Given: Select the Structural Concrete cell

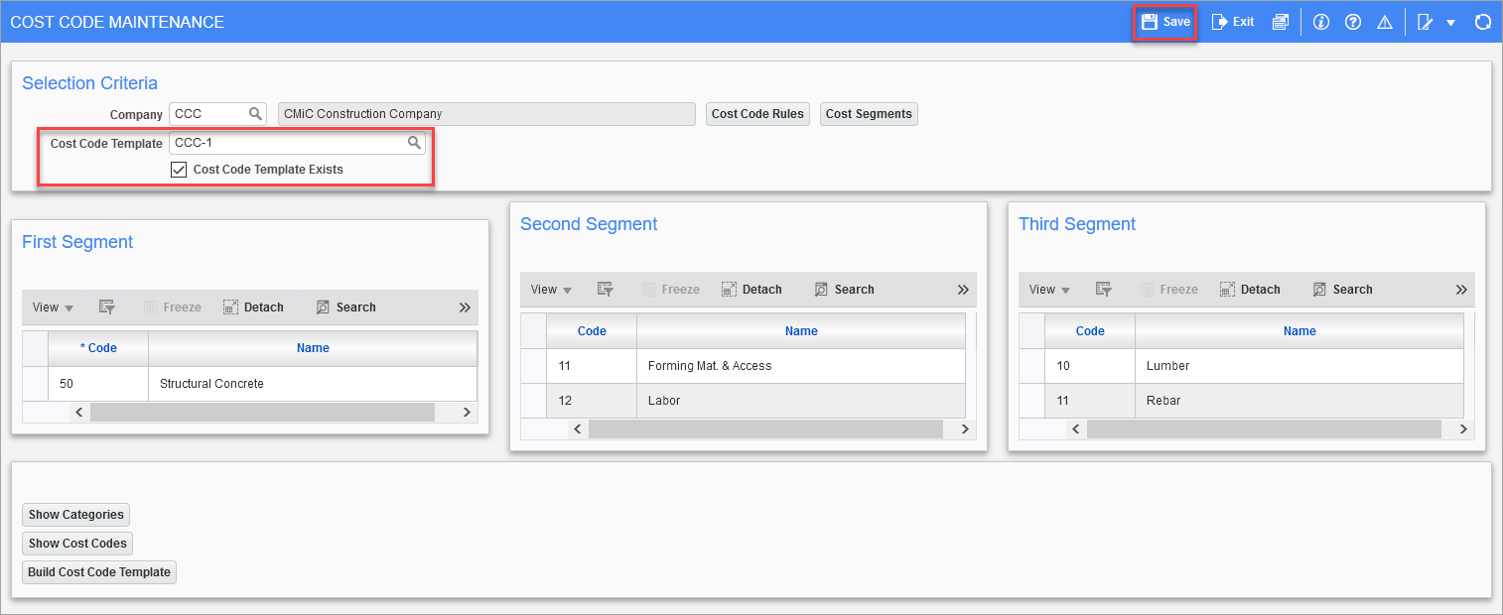Looking at the screenshot, I should coord(313,384).
